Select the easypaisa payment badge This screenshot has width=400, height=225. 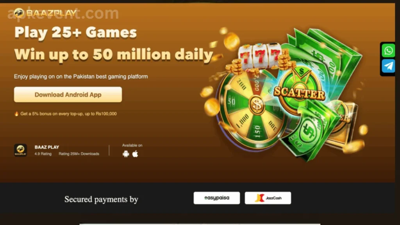216,198
